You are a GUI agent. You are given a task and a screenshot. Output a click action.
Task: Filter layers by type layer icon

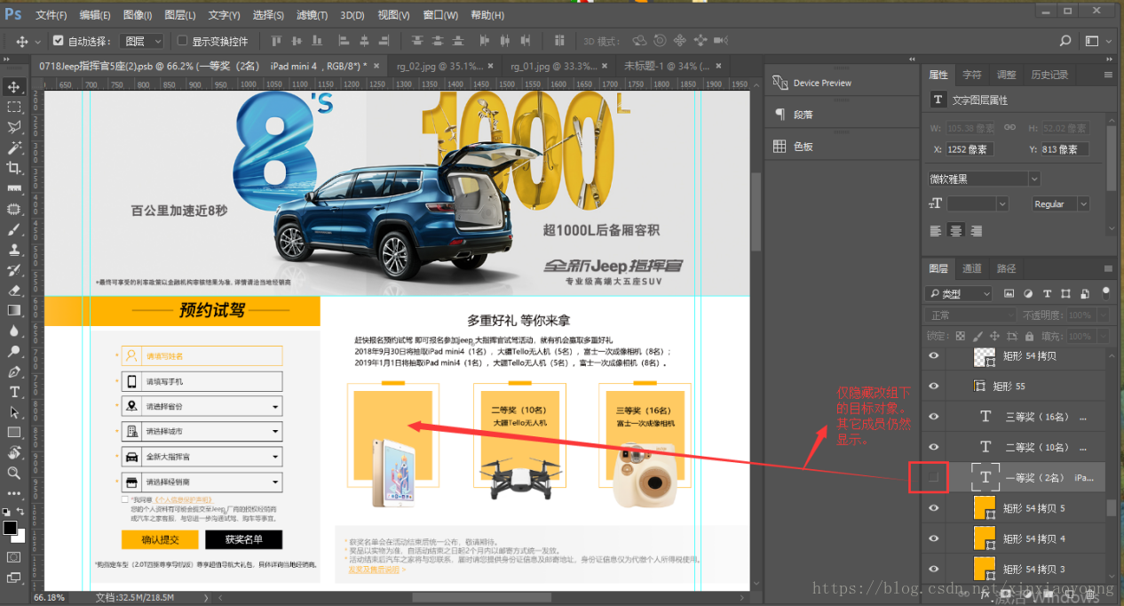click(x=1048, y=293)
